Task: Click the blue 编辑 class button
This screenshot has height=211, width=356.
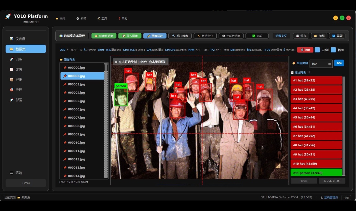Action: coord(339,63)
